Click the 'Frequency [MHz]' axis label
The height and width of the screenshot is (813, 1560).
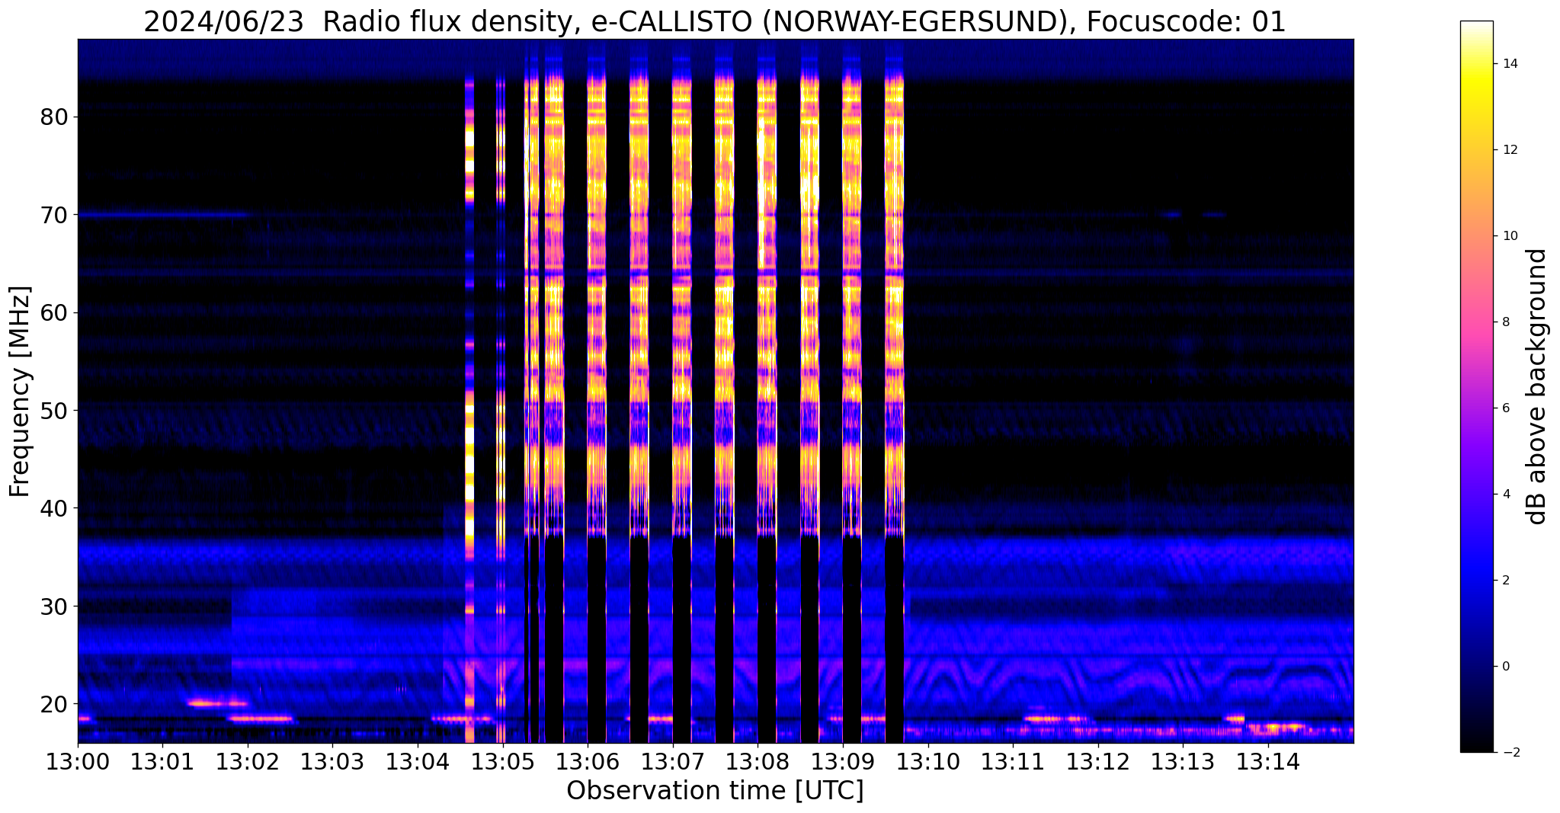point(21,392)
